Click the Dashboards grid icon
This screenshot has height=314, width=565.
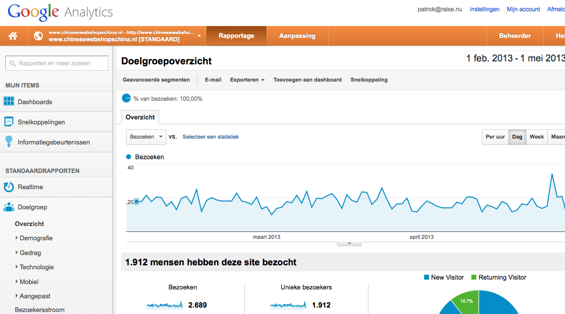tap(9, 101)
